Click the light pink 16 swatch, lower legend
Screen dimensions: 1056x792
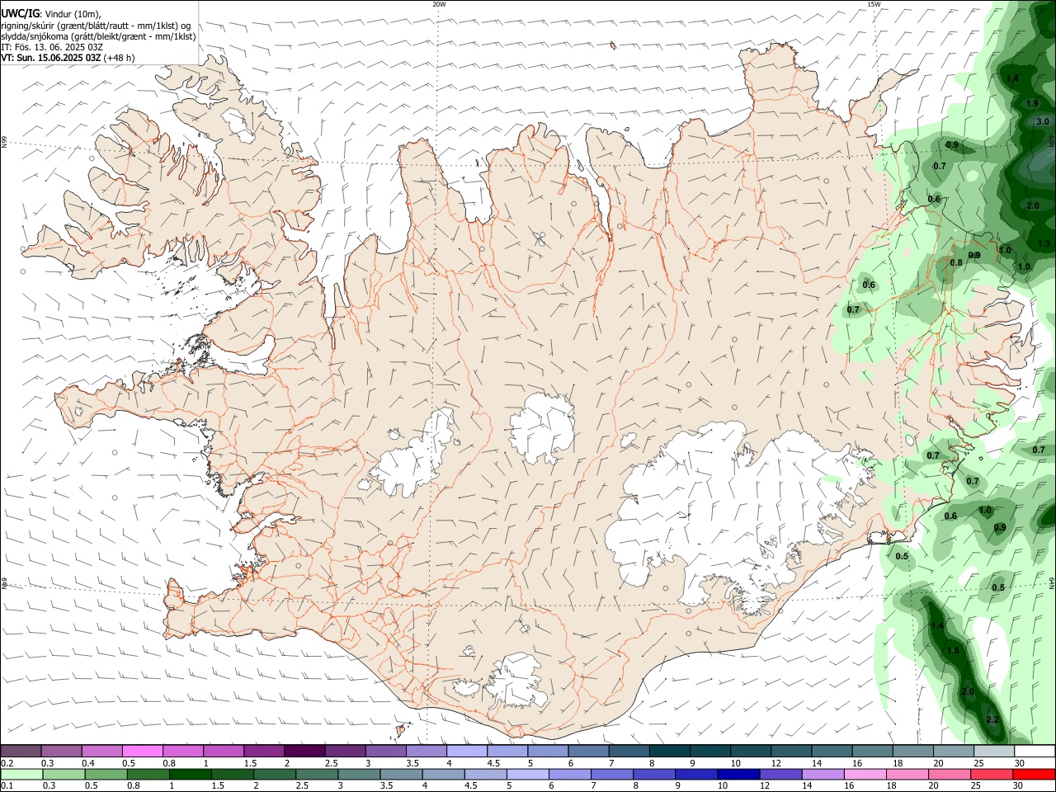coord(865,775)
